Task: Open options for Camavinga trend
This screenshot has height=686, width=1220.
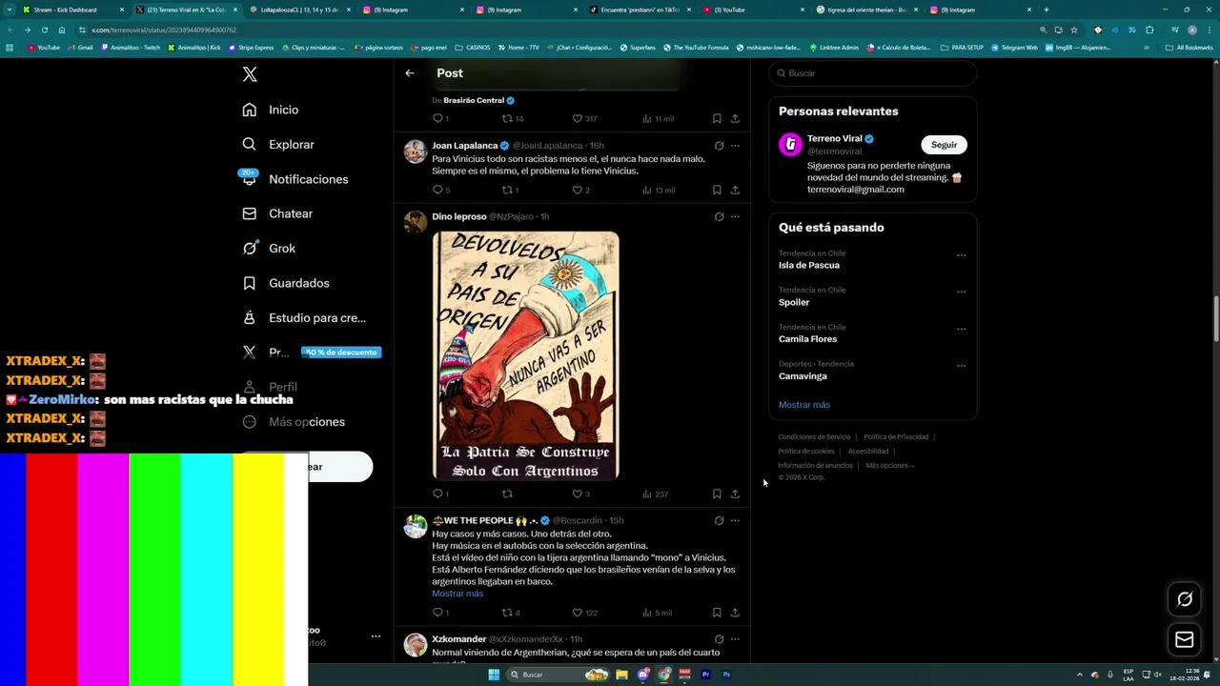Action: [961, 366]
